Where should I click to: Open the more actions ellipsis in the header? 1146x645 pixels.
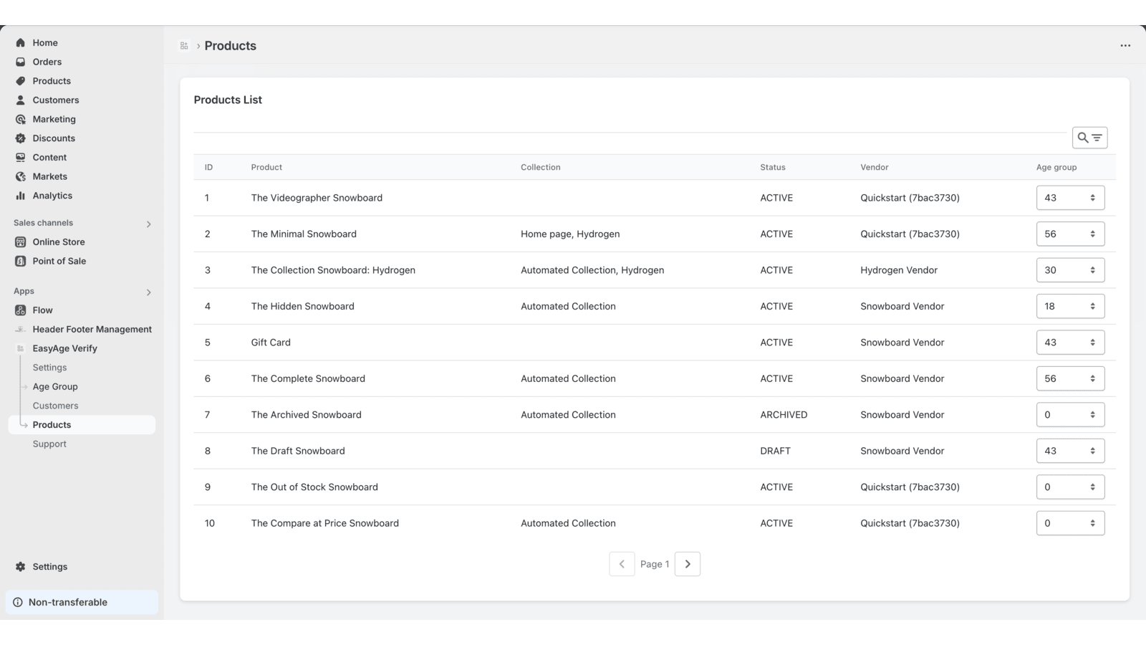(x=1125, y=45)
